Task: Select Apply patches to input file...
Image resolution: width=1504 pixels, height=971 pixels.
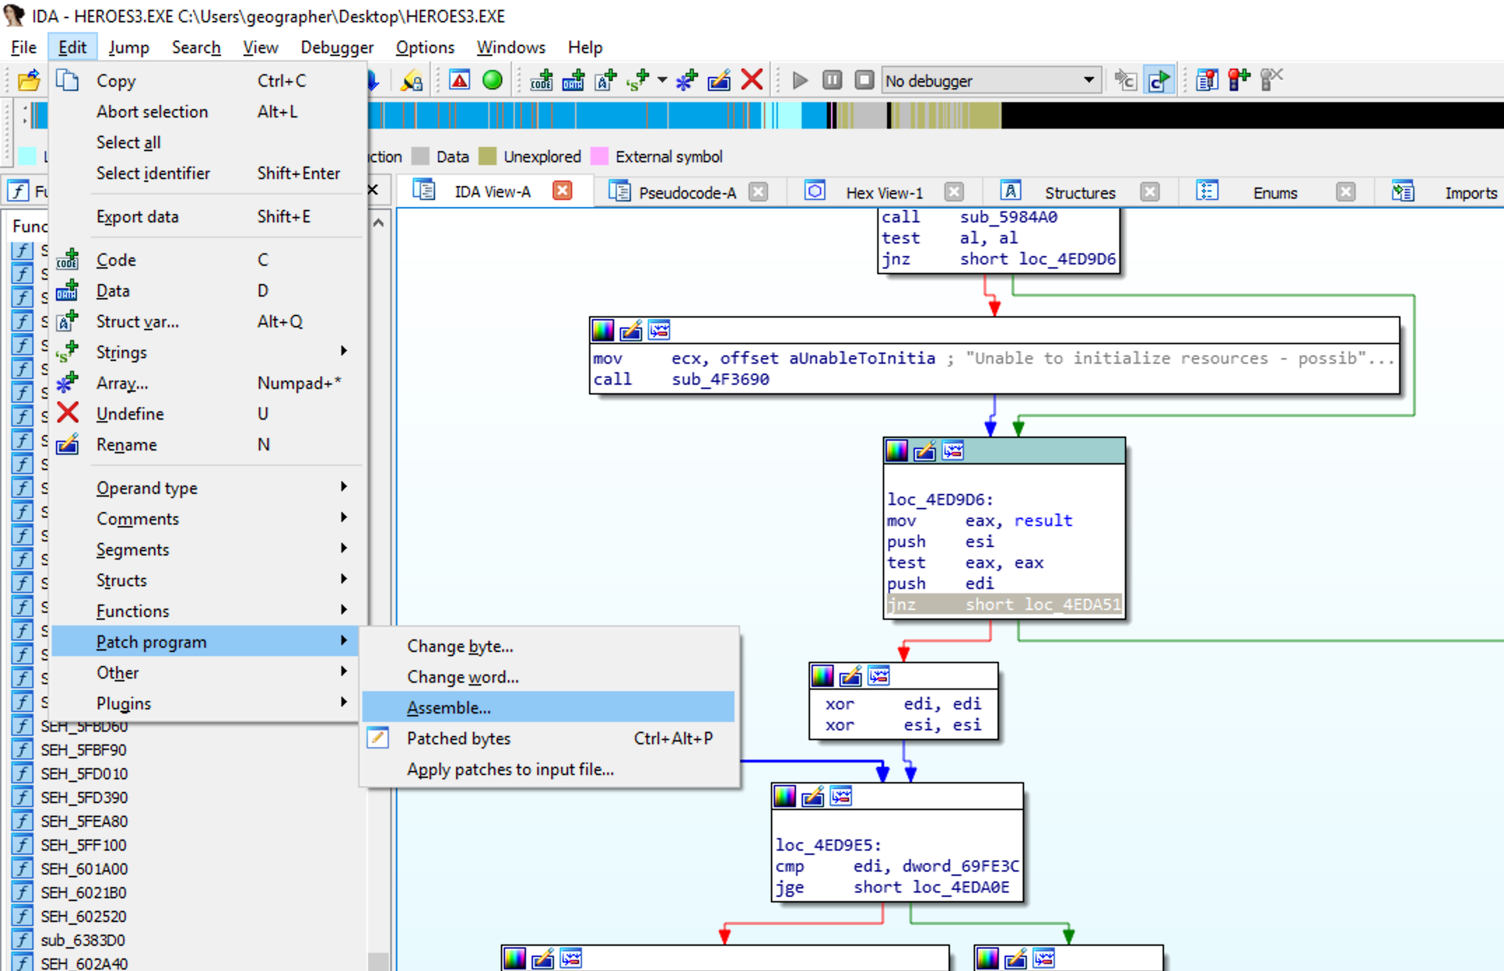Action: 510,769
